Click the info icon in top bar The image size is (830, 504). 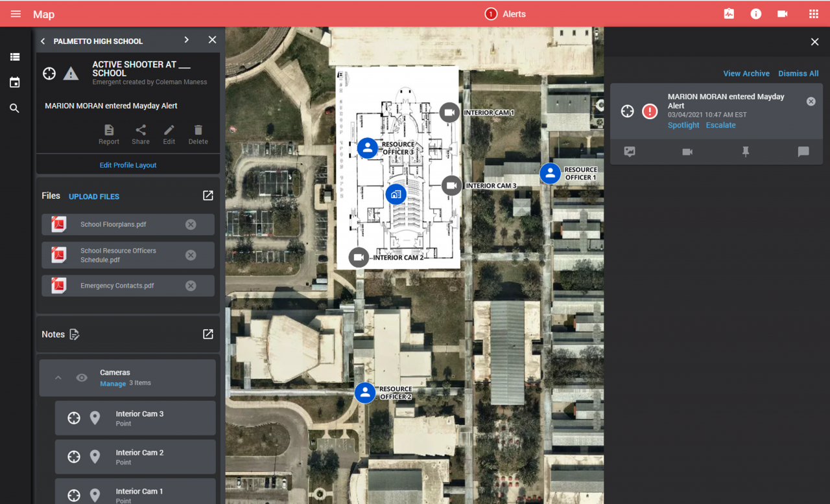point(755,14)
